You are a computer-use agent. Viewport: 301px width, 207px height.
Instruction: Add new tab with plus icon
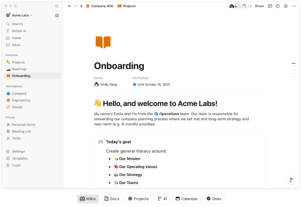(81, 6)
